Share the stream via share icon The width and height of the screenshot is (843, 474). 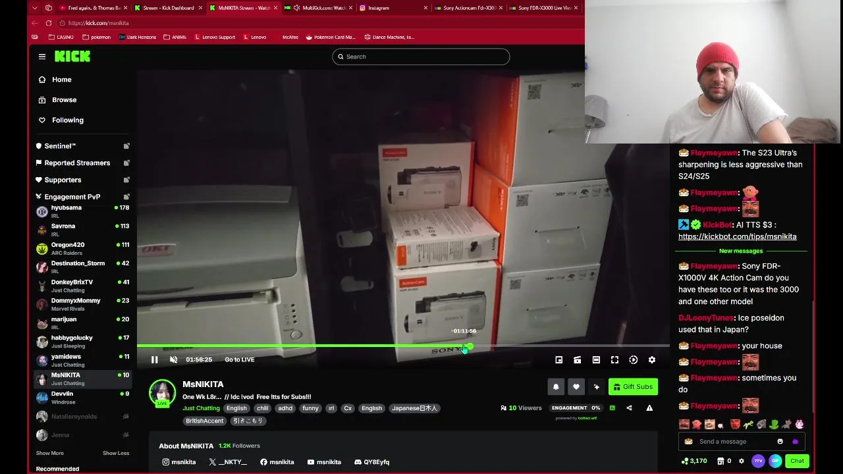point(629,408)
